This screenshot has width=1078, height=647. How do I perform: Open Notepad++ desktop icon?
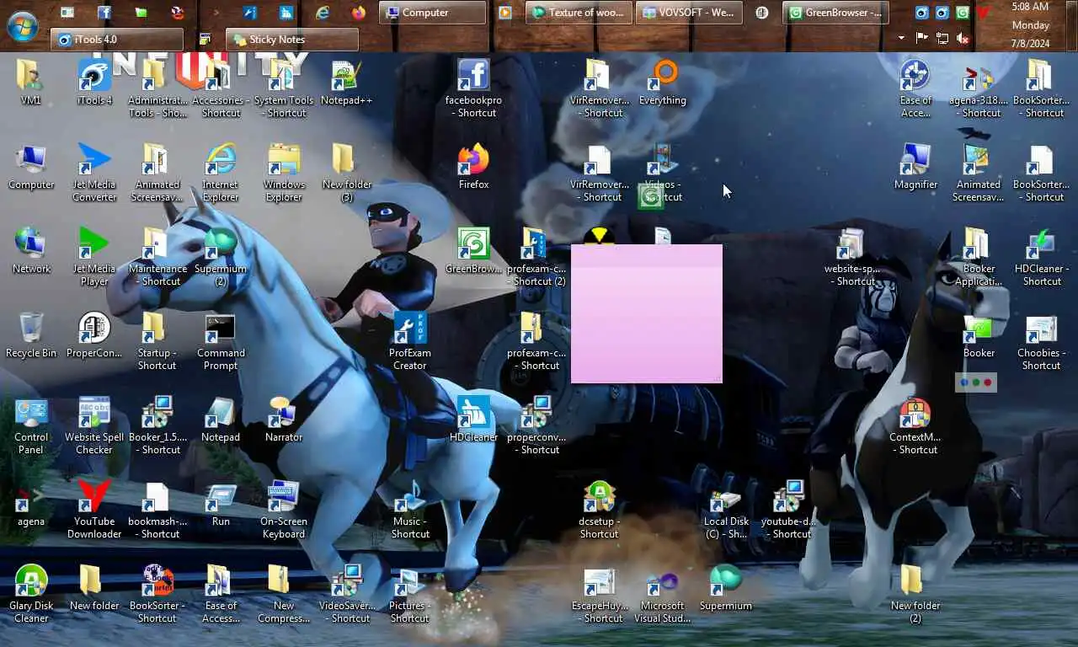click(x=346, y=83)
